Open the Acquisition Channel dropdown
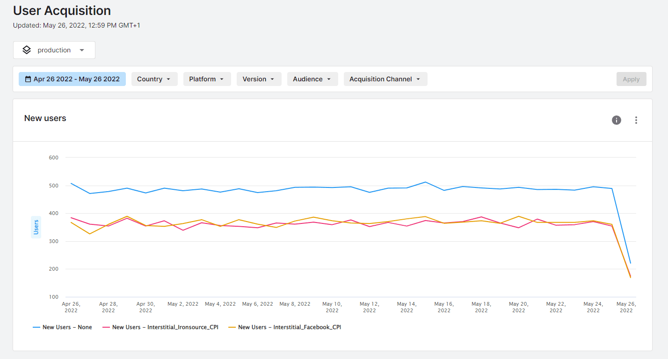The image size is (668, 359). coord(385,79)
